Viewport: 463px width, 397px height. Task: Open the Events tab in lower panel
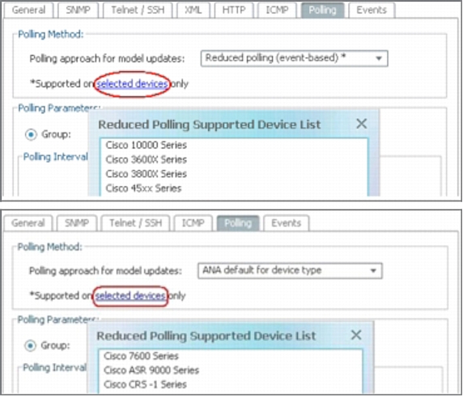tap(286, 223)
